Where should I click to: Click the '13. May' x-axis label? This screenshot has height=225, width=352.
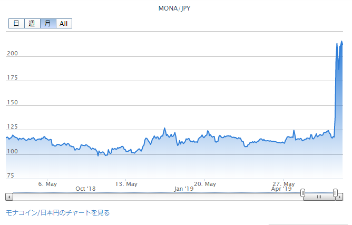(x=126, y=184)
